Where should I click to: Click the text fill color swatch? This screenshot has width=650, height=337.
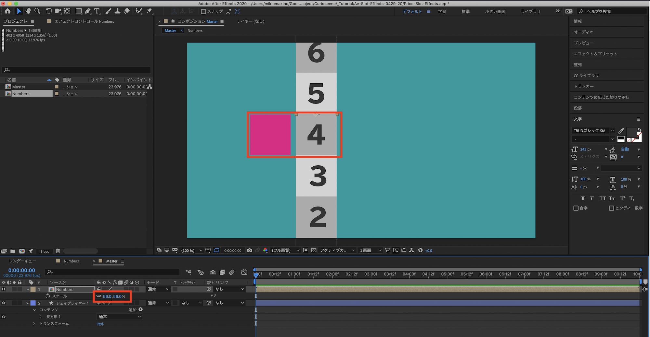631,131
